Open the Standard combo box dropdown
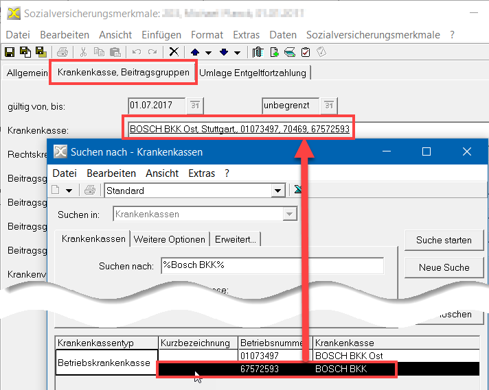The image size is (489, 390). [x=277, y=191]
